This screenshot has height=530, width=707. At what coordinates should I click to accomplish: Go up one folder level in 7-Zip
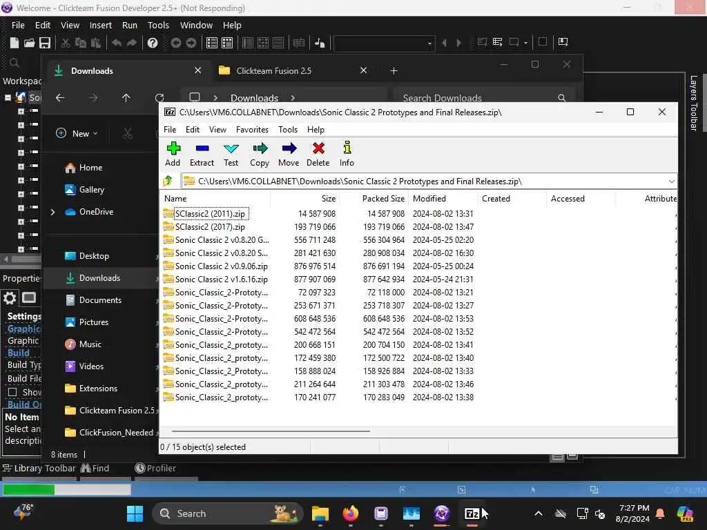point(168,181)
